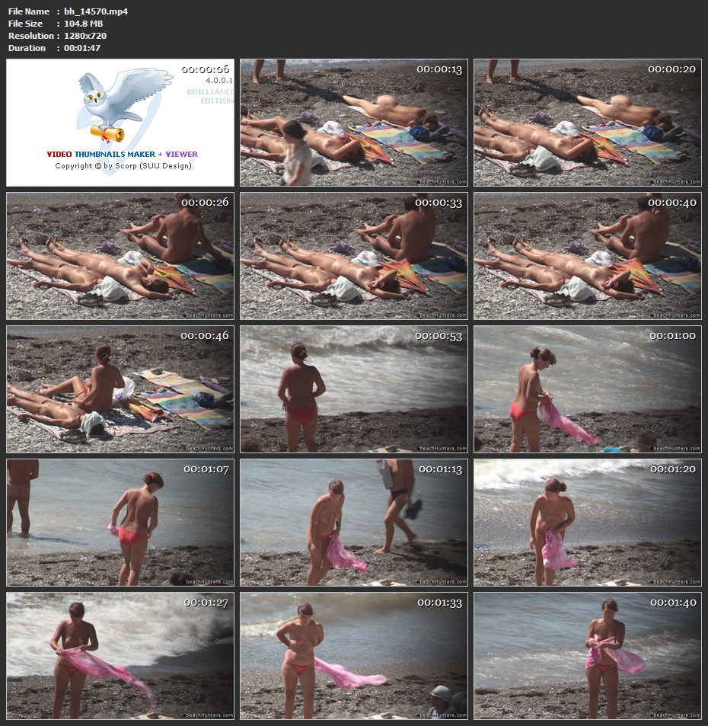Open the frame marked 00:00:20
Image resolution: width=708 pixels, height=726 pixels.
[587, 123]
